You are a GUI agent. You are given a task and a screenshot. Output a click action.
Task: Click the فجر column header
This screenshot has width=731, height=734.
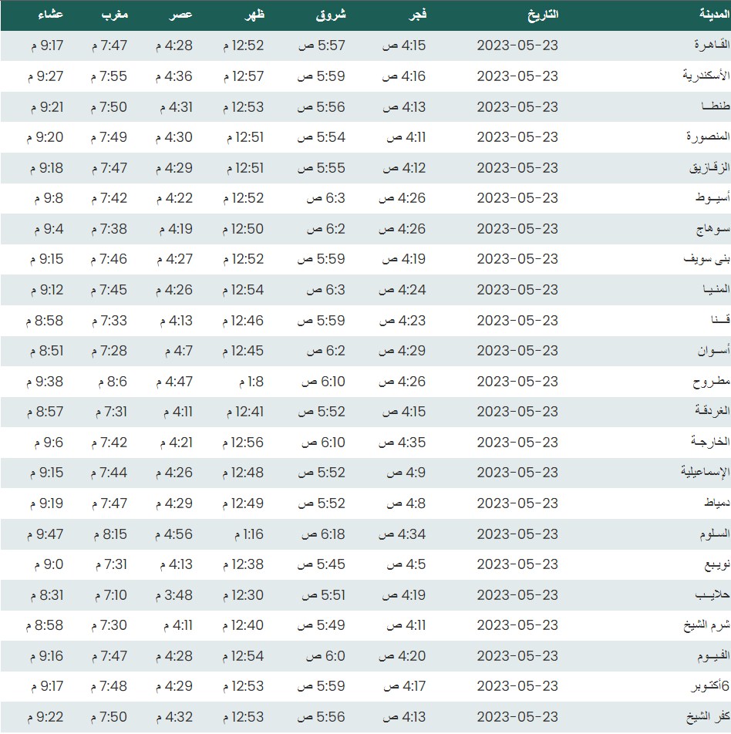416,15
